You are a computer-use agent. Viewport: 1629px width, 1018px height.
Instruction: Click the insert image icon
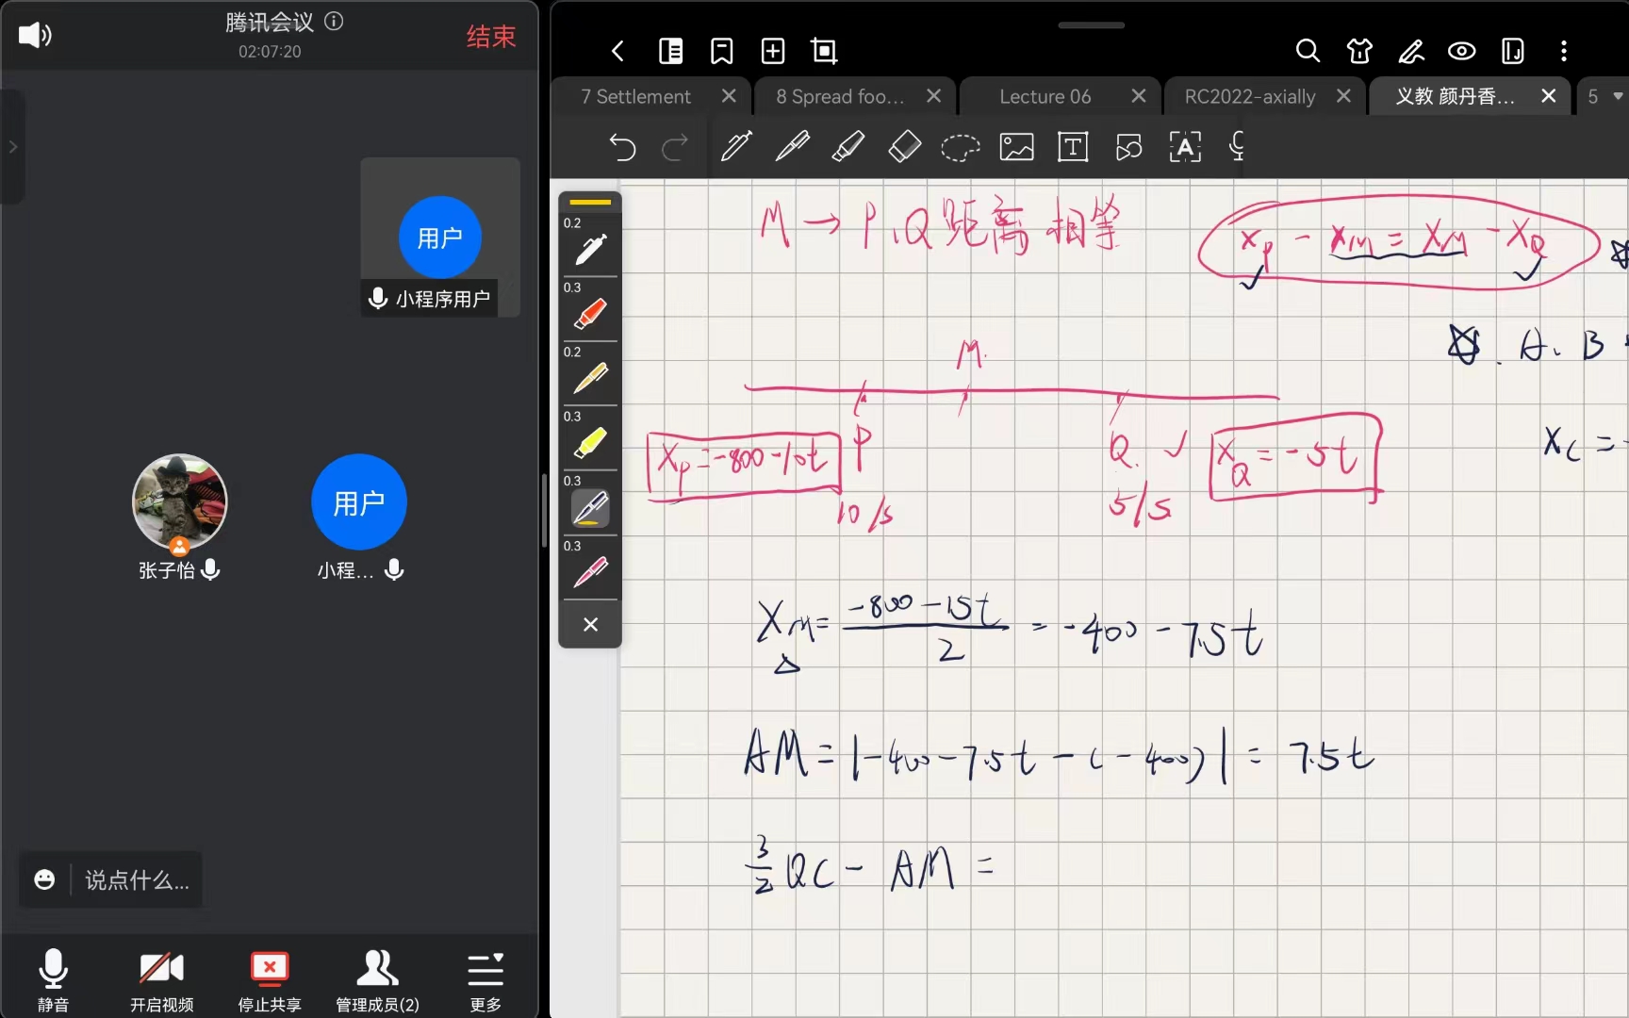(x=1016, y=147)
